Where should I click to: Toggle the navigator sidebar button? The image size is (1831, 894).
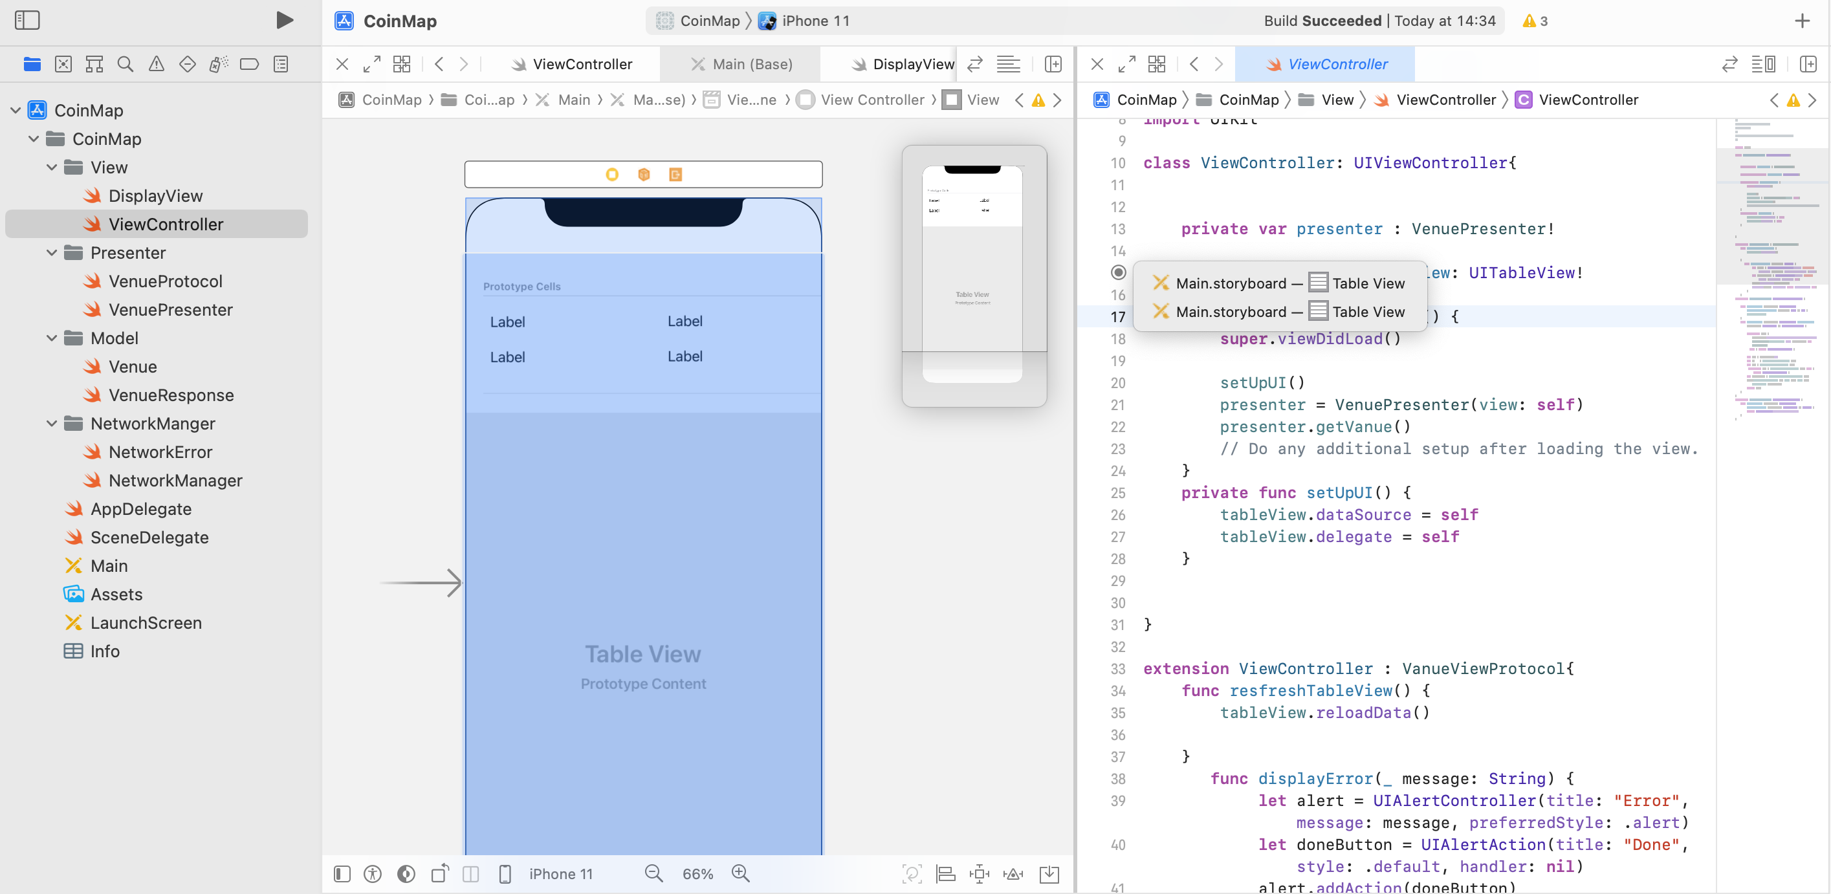(x=27, y=20)
